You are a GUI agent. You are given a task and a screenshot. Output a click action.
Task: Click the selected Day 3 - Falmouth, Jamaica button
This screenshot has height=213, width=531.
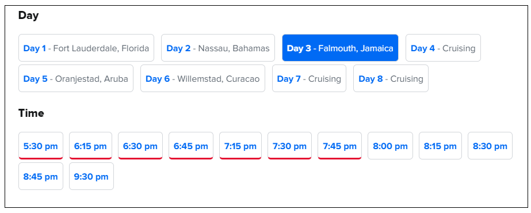[340, 48]
